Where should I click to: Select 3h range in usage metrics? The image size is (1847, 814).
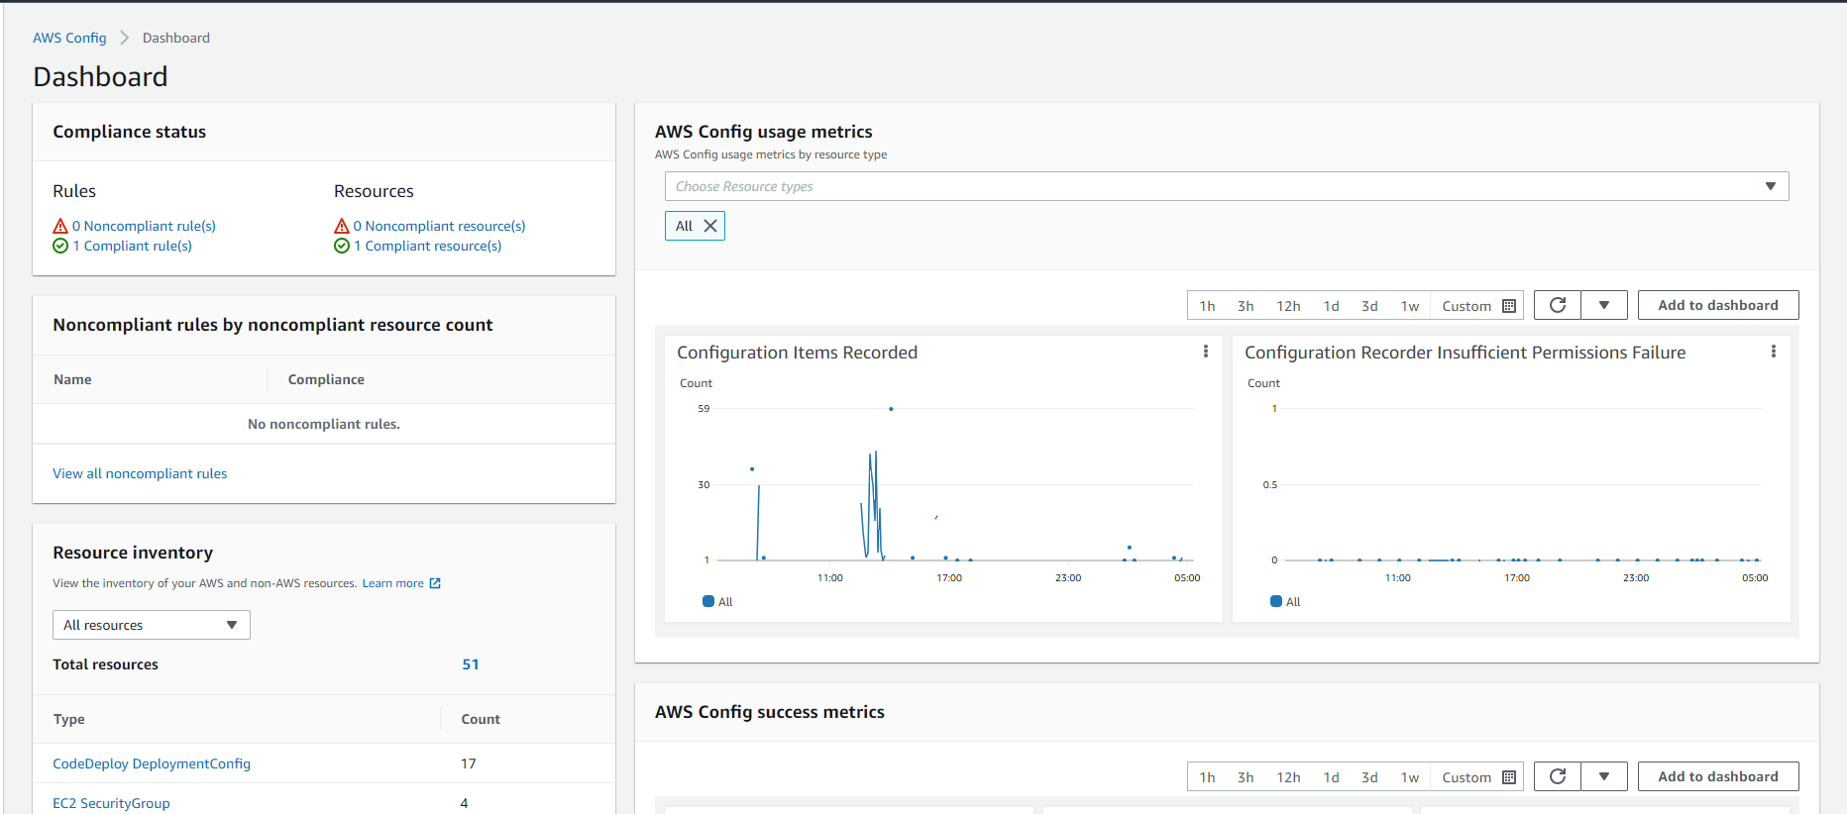coord(1246,306)
